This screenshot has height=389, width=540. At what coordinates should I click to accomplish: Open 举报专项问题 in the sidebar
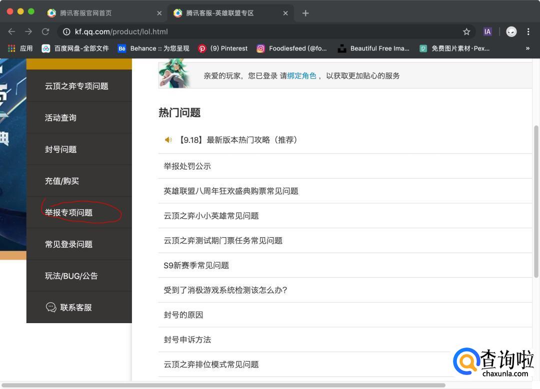(x=79, y=213)
